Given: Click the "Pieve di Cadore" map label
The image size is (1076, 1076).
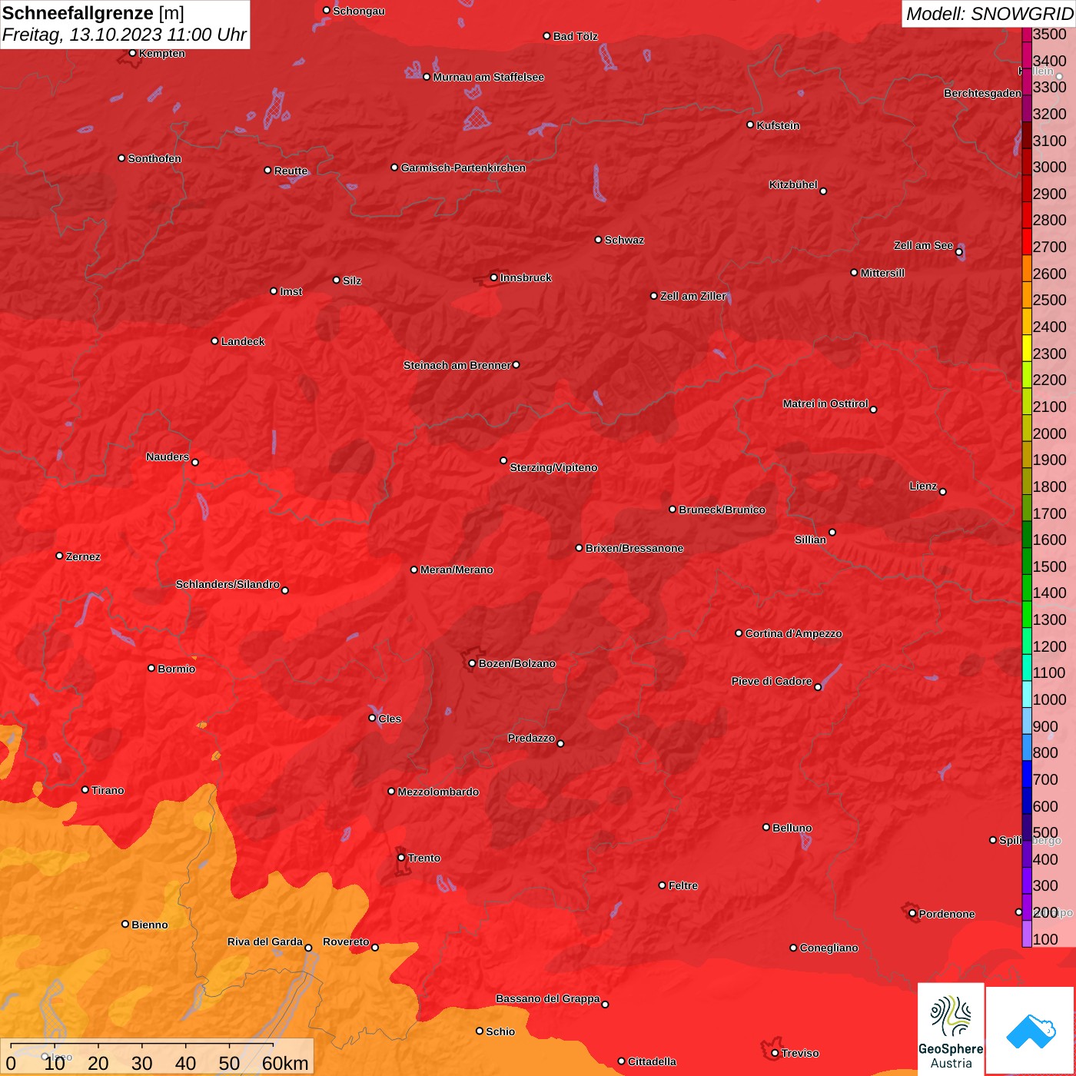Looking at the screenshot, I should tap(771, 681).
